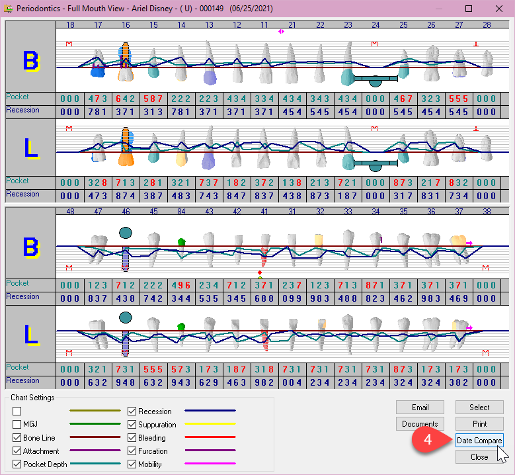The height and width of the screenshot is (475, 515).
Task: Click the large L label of upper arch
Action: coord(32,149)
